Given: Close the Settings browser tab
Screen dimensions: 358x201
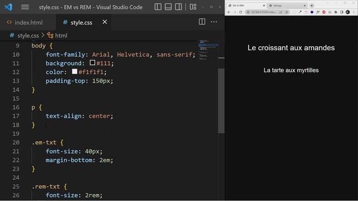Looking at the screenshot, I should tap(304, 6).
